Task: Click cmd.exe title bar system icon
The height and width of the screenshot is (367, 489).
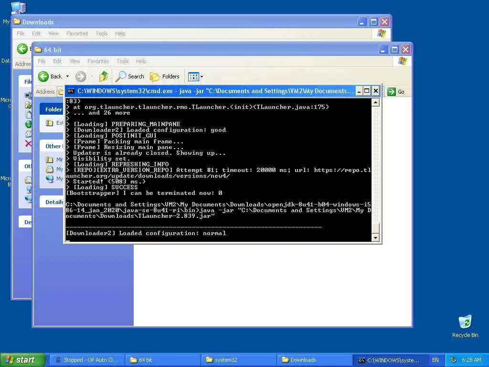Action: (x=71, y=91)
